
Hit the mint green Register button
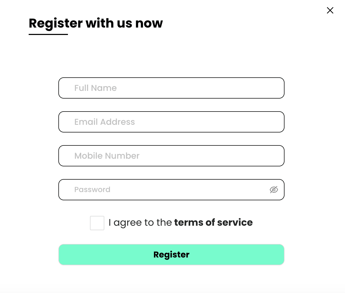[x=171, y=255]
